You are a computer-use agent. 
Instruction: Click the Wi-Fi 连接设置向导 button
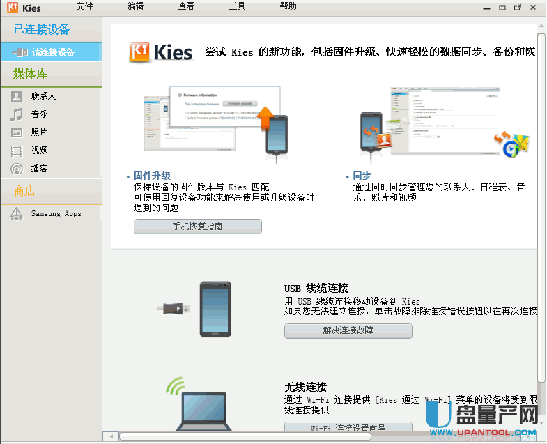(x=348, y=427)
